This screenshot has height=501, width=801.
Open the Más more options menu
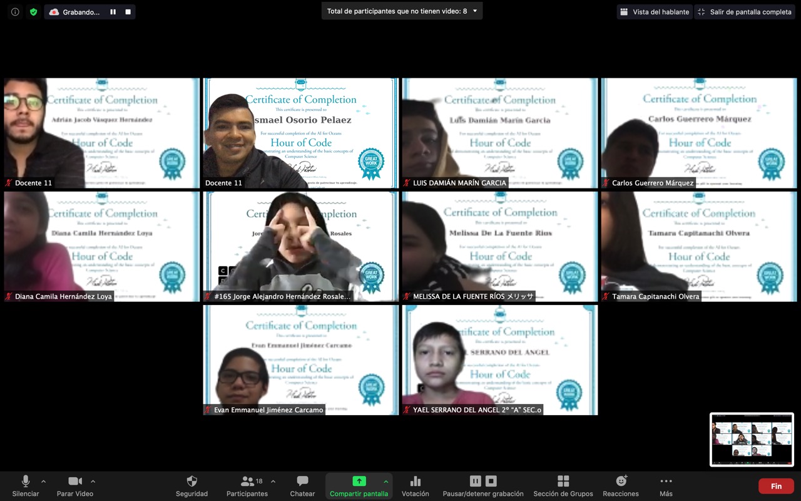(666, 486)
